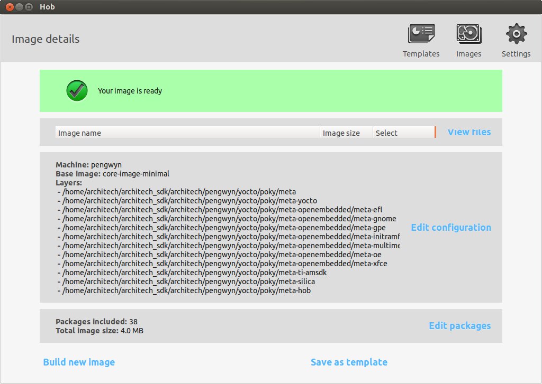Click the 'Image details' heading
The height and width of the screenshot is (384, 542).
[x=46, y=39]
